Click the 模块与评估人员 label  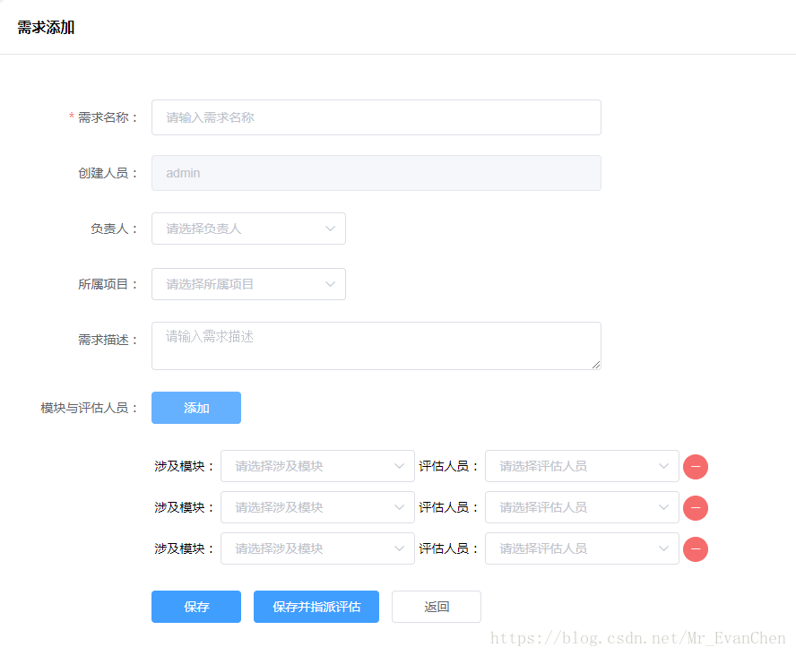pos(89,408)
